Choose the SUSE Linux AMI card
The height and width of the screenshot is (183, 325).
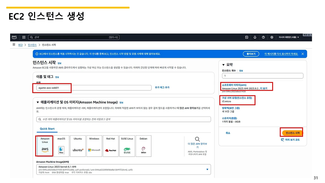(x=127, y=146)
